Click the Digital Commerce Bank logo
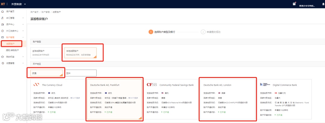The width and height of the screenshot is (325, 123). pyautogui.click(x=265, y=85)
